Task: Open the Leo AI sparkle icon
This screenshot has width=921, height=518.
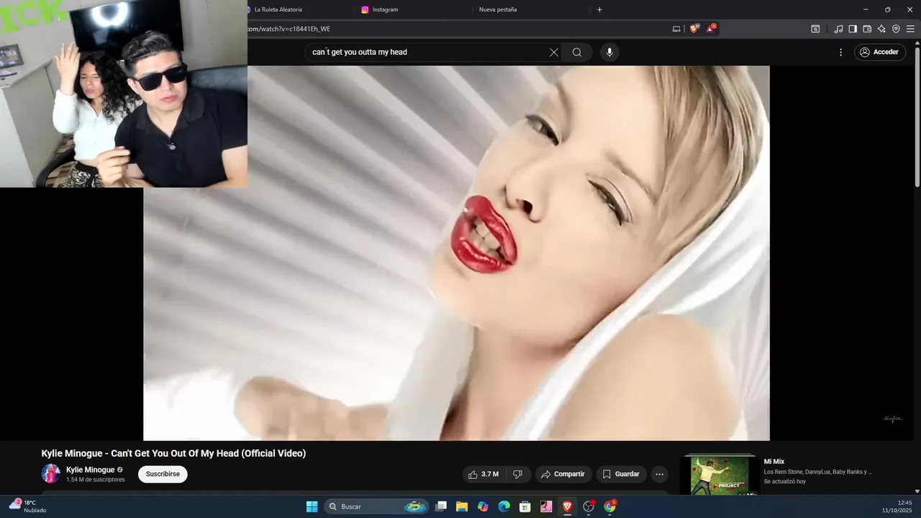Action: click(881, 29)
